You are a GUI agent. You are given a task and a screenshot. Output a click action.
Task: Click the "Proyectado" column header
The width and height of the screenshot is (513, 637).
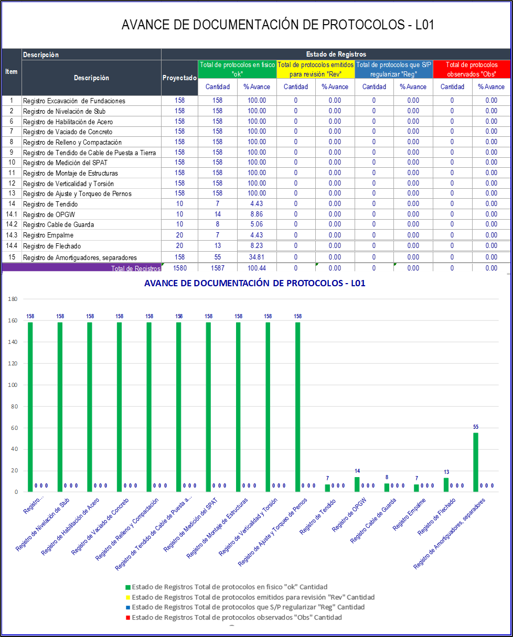[x=179, y=78]
